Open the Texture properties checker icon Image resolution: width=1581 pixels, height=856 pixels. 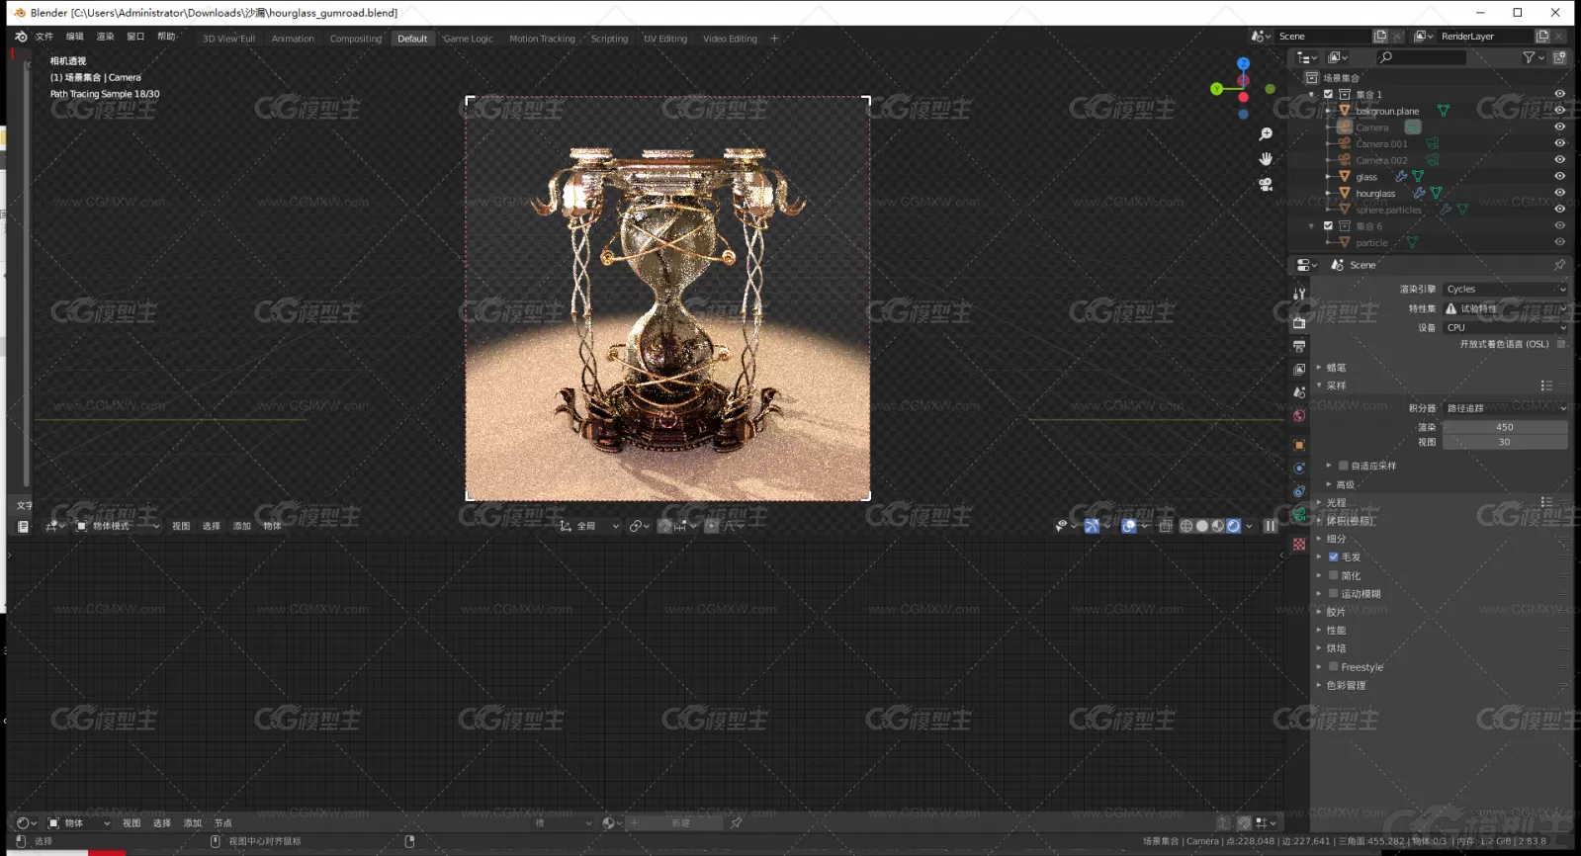point(1299,545)
